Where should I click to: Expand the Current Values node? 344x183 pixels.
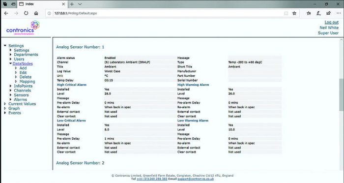5,104
